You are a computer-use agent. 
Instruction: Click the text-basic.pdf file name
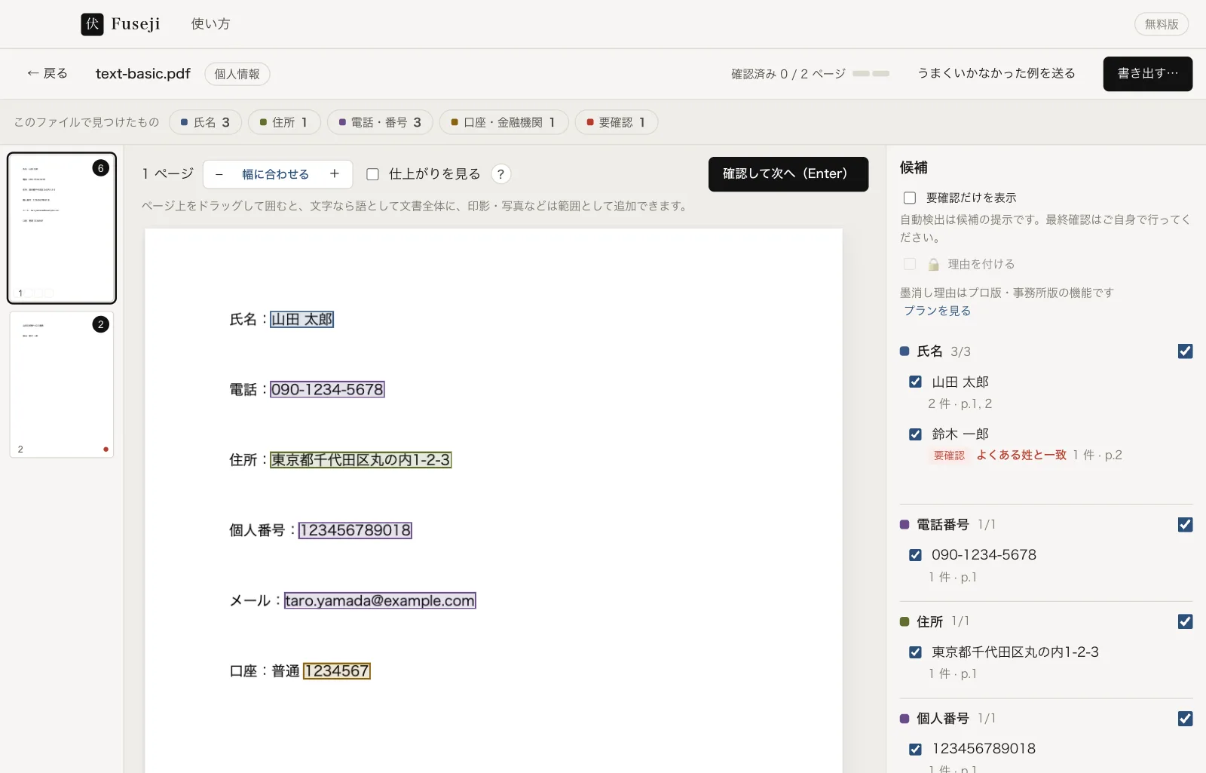[x=143, y=74]
